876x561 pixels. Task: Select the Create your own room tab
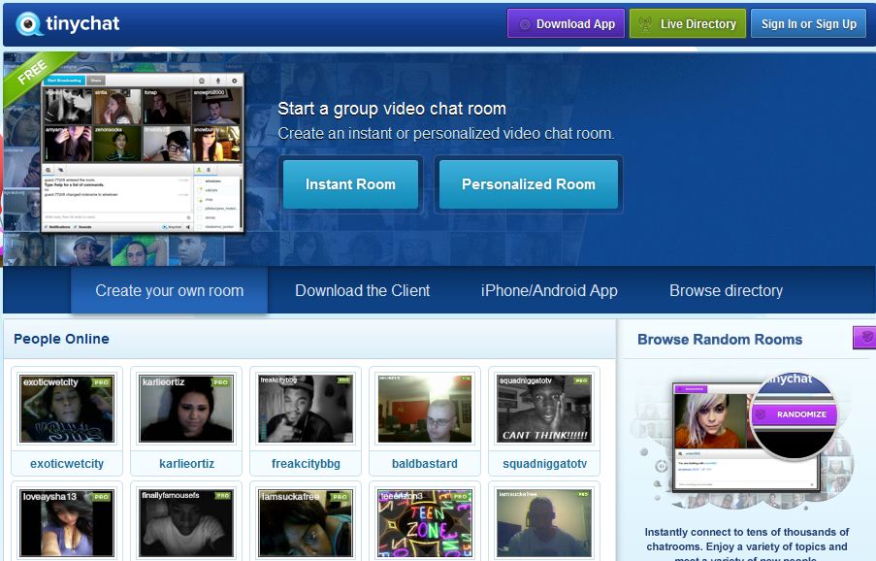click(x=169, y=290)
